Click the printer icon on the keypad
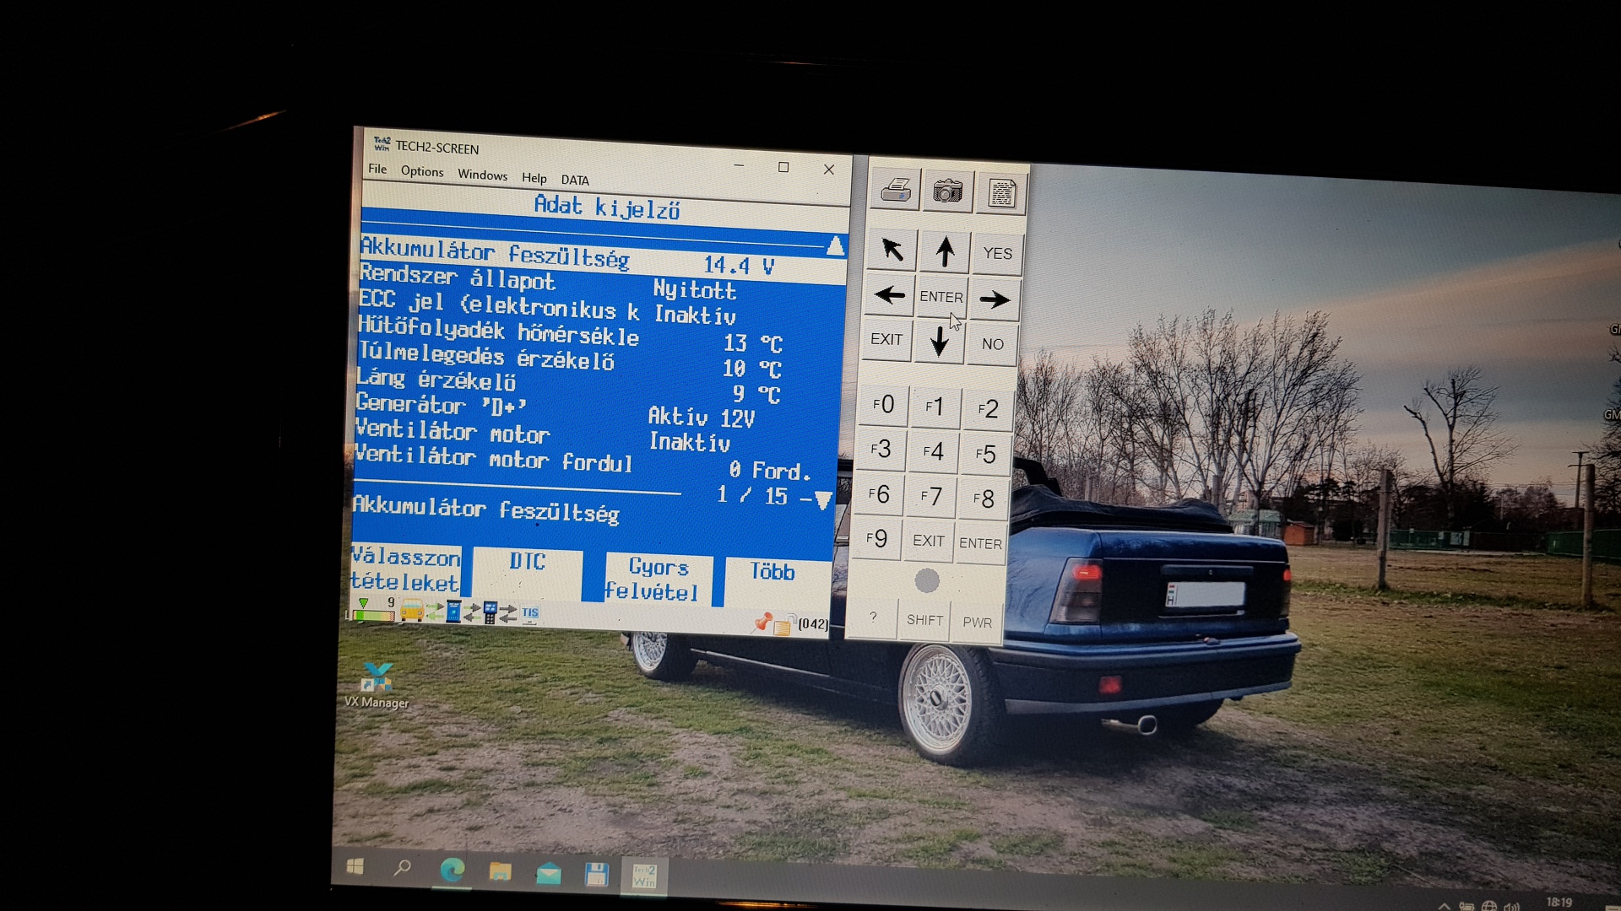The width and height of the screenshot is (1621, 911). click(895, 191)
